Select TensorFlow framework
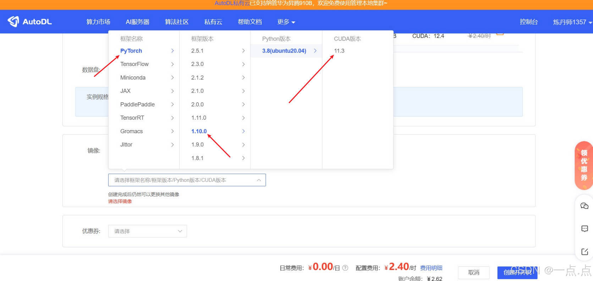The width and height of the screenshot is (593, 281). click(144, 64)
